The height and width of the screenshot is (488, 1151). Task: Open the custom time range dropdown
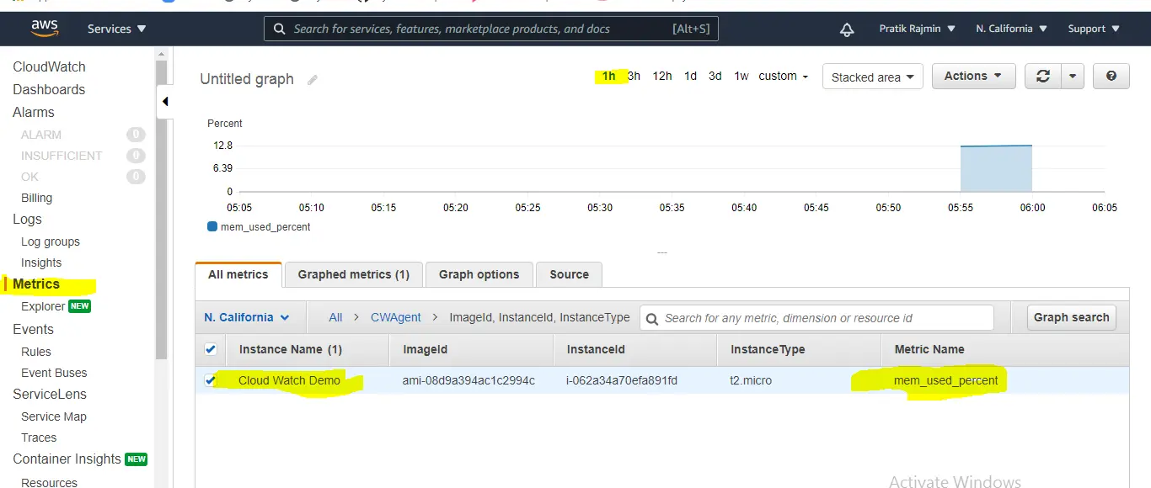(x=783, y=77)
